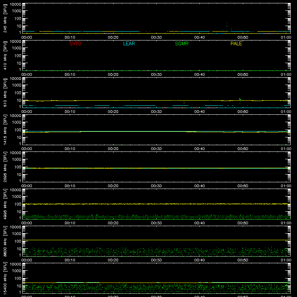The width and height of the screenshot is (297, 297).
Task: Click 01:00 tick under the 8800 MHz plot
Action: [x=286, y=260]
